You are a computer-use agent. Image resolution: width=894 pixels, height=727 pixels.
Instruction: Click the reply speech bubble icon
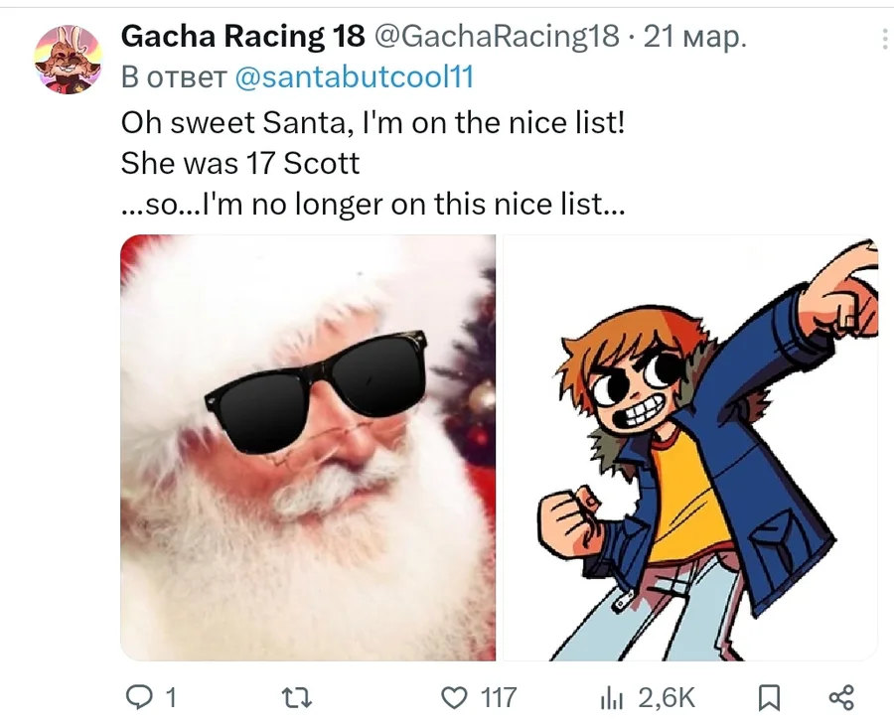pos(138,698)
